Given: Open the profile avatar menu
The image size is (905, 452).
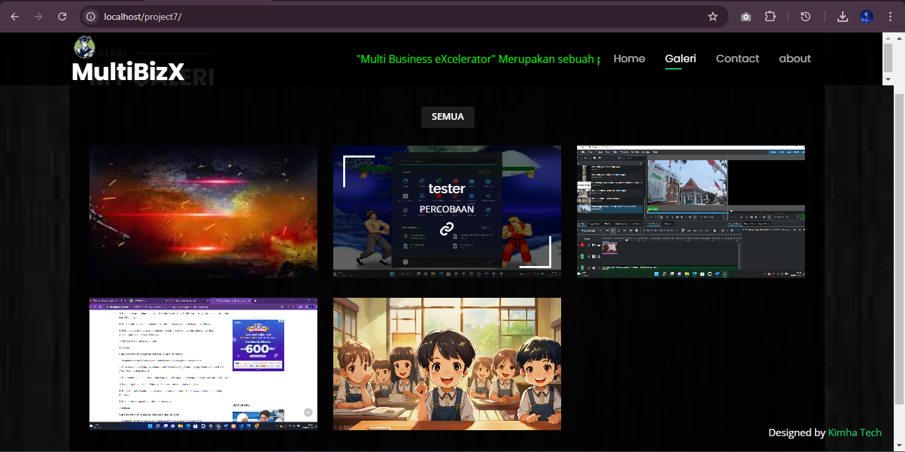Looking at the screenshot, I should click(867, 17).
